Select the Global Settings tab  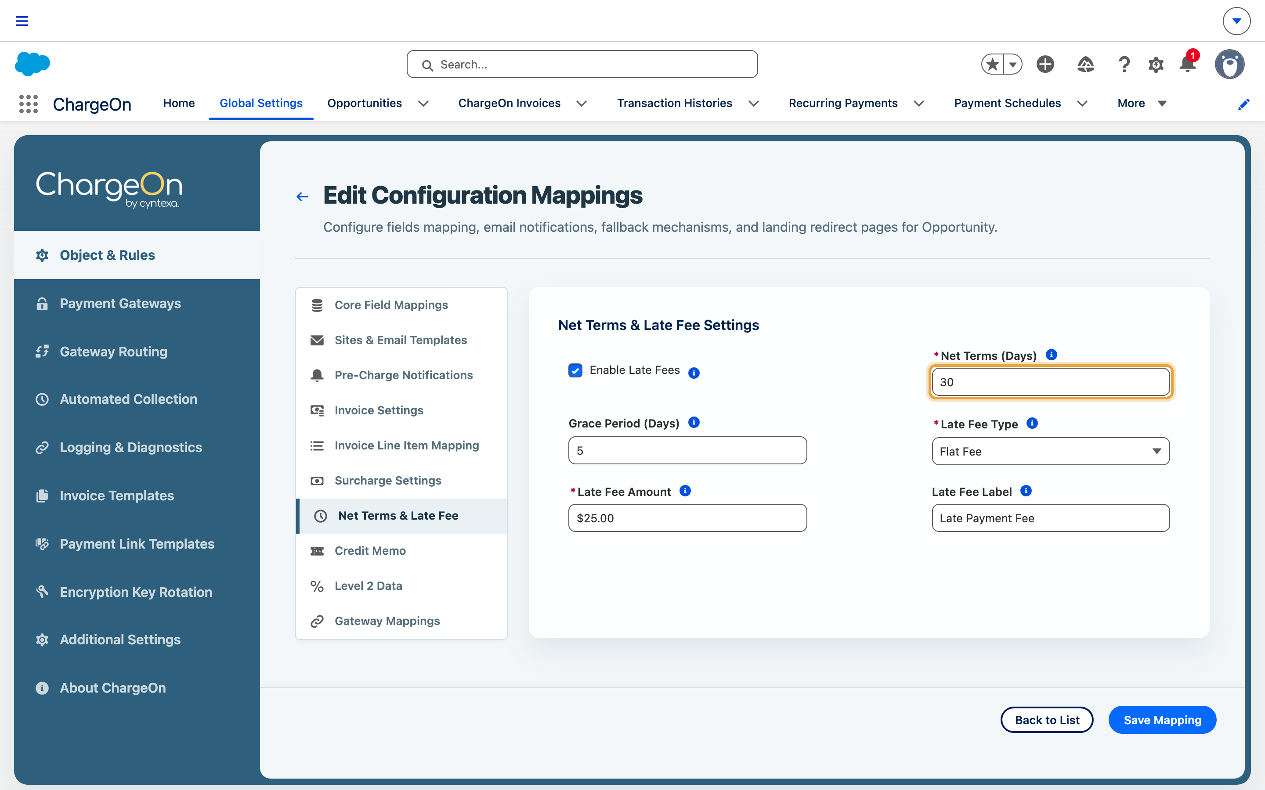tap(261, 104)
